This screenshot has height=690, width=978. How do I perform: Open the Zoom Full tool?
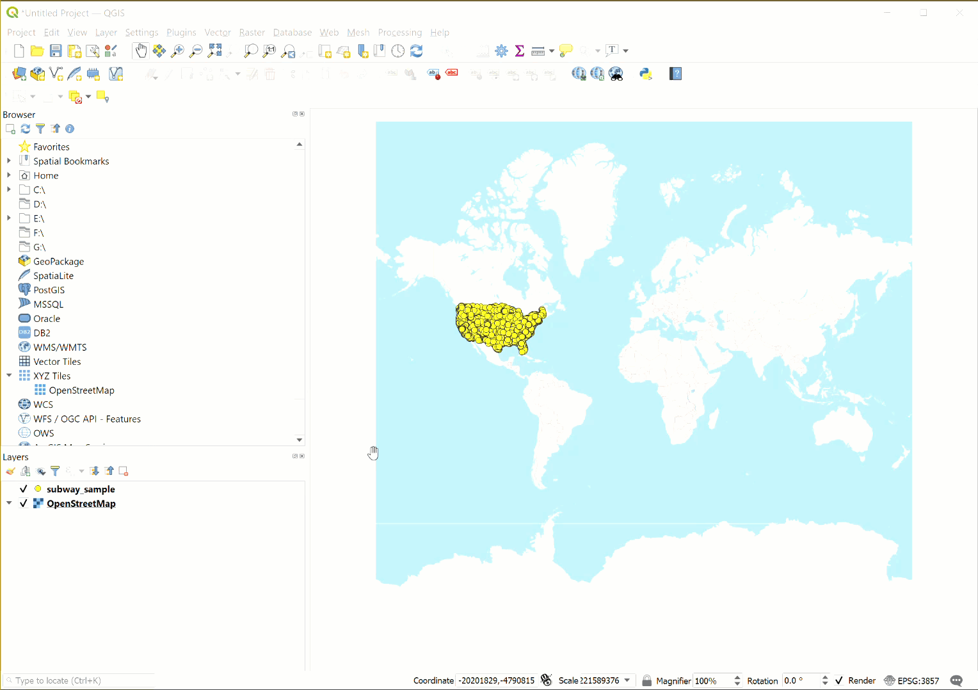pyautogui.click(x=215, y=50)
